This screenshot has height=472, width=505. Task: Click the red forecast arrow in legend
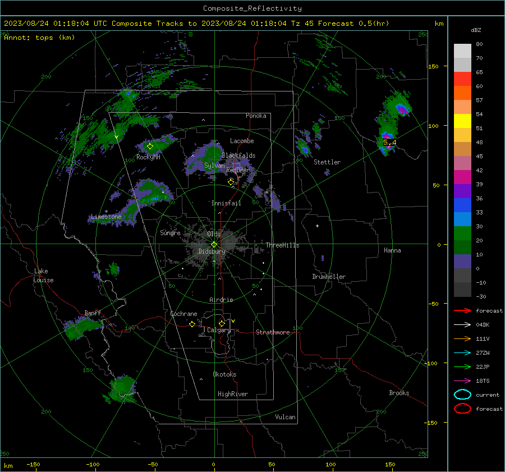[462, 310]
